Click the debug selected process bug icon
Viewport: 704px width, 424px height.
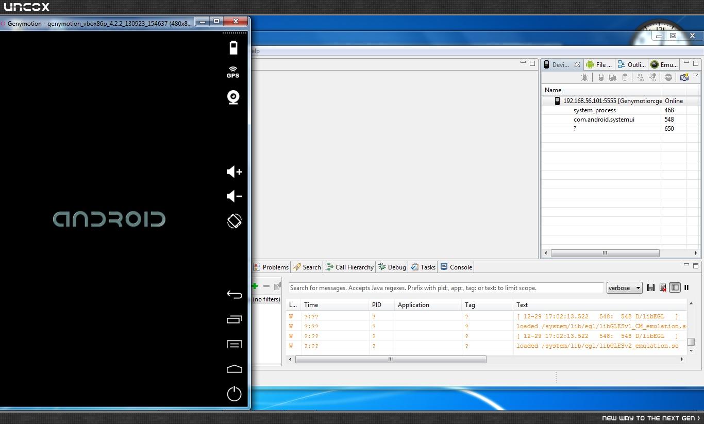(x=584, y=77)
